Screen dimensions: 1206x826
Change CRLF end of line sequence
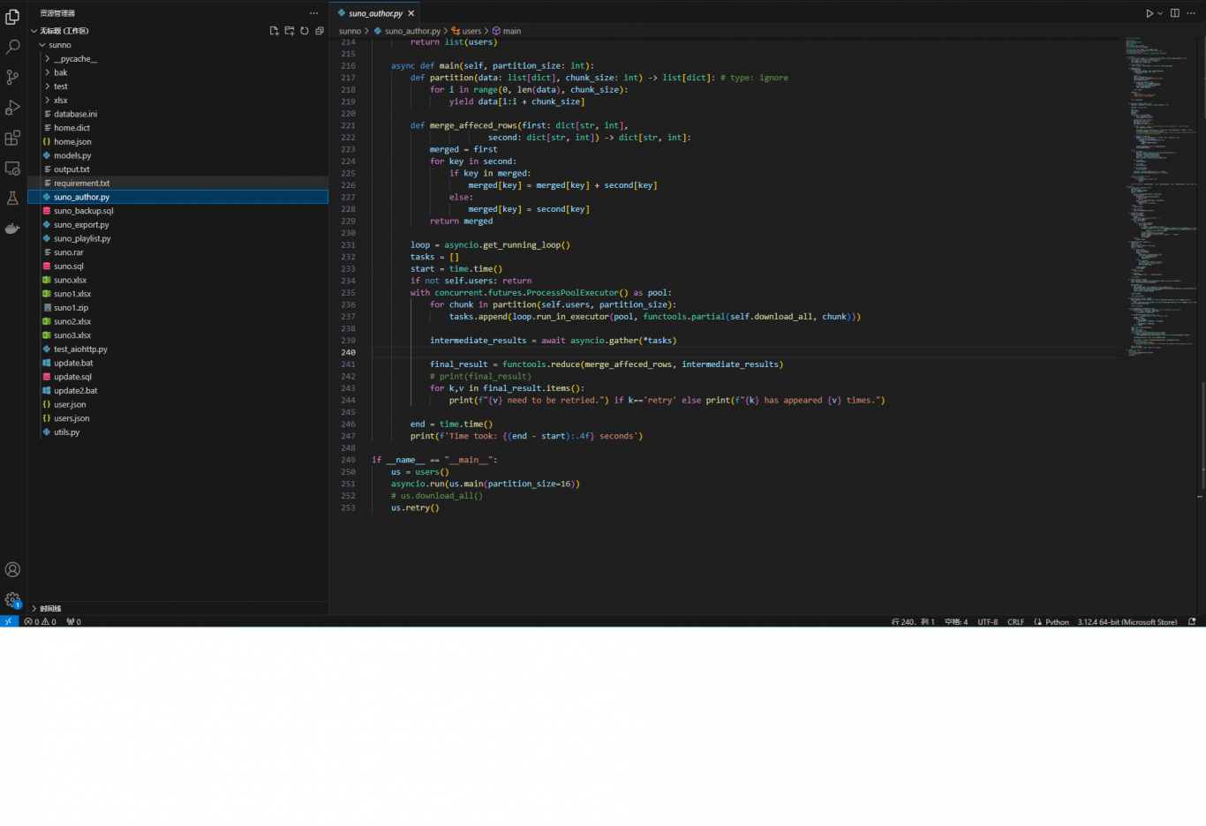pyautogui.click(x=1016, y=621)
